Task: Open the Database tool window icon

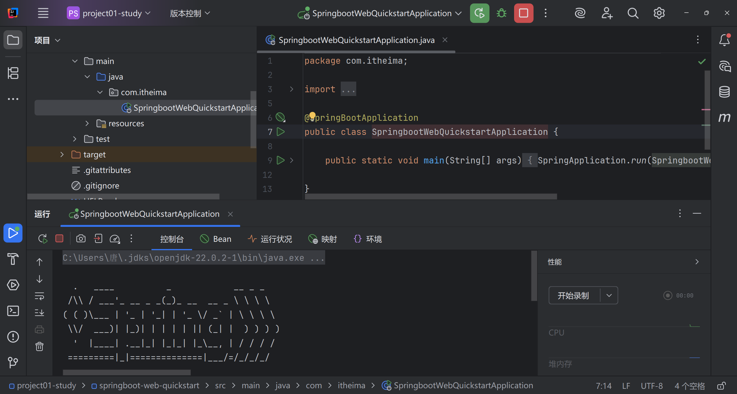Action: point(724,92)
